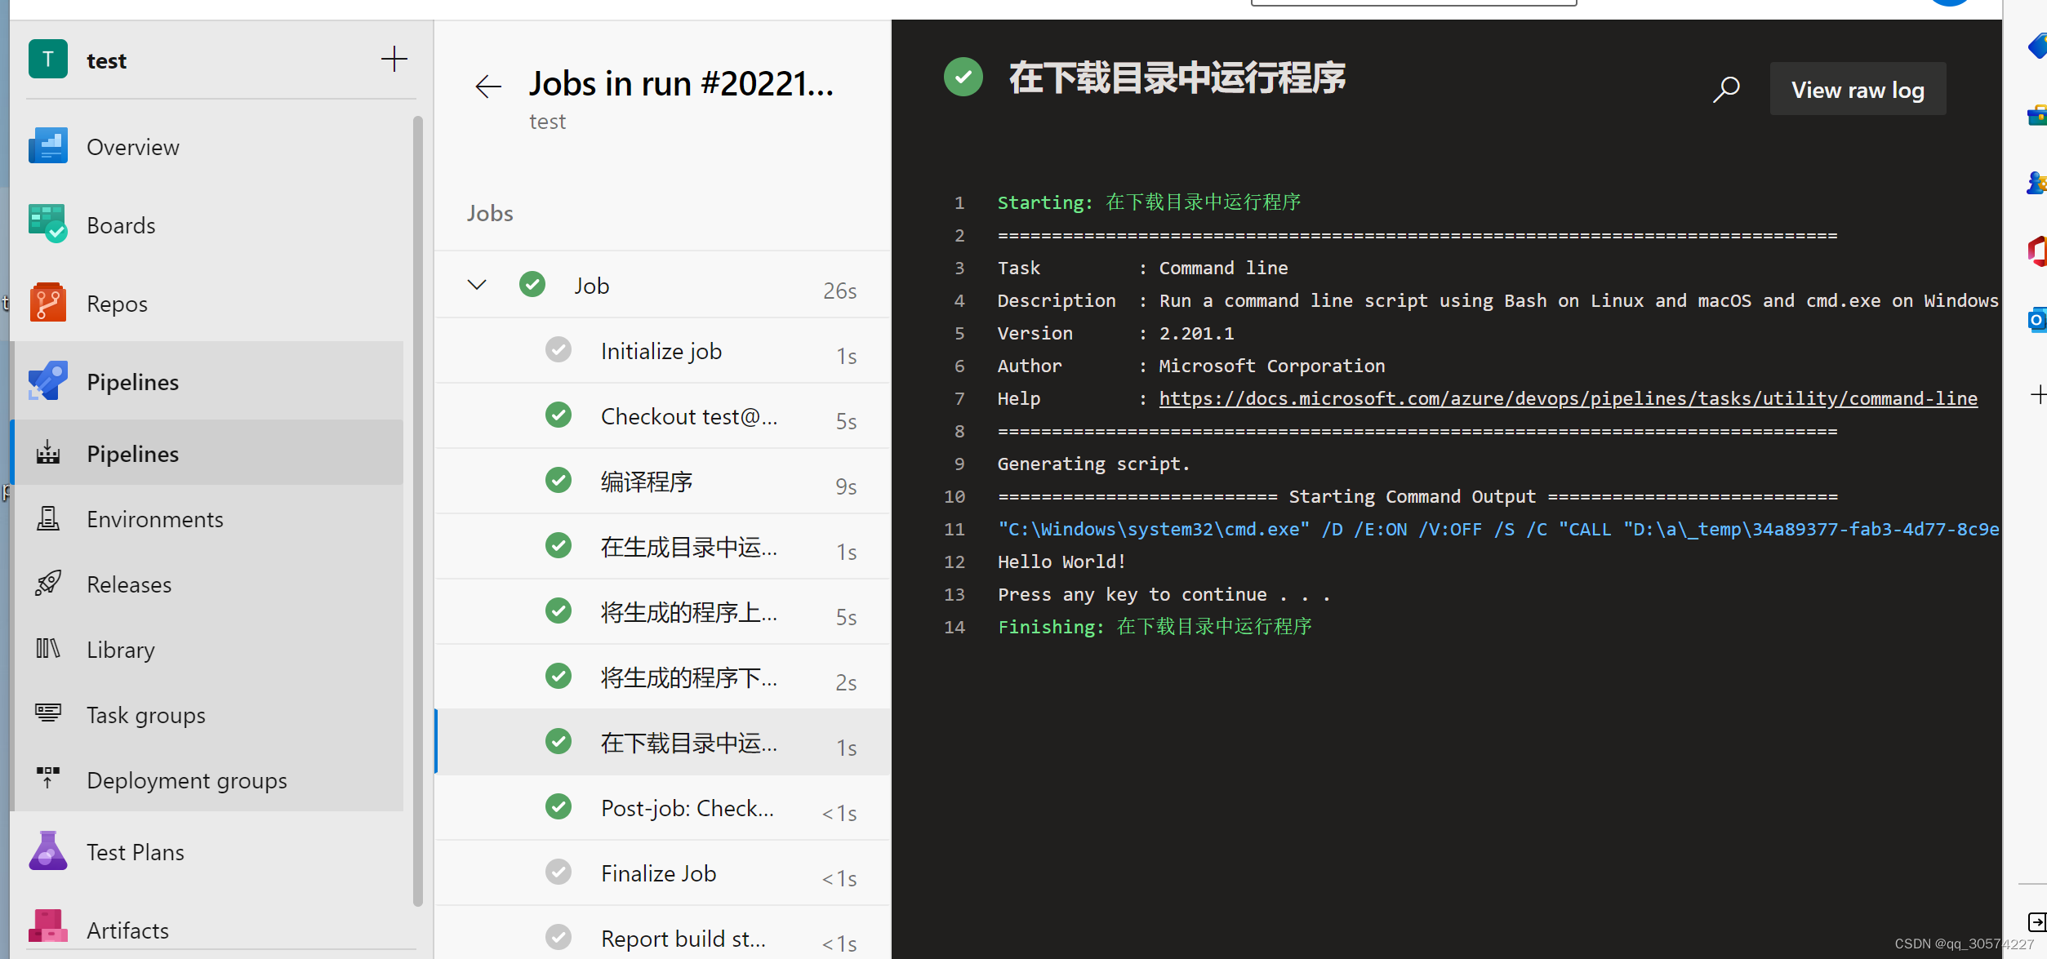
Task: Open Artifacts from the sidebar
Action: 127,930
